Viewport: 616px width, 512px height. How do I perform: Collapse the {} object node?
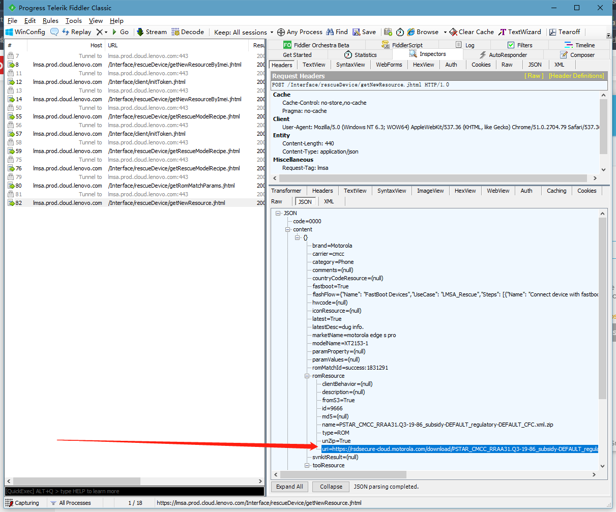click(x=298, y=237)
